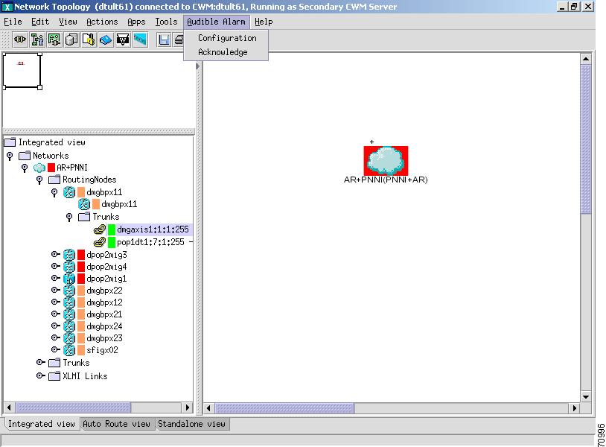
Task: Click the node icon beside dpop2mig4
Action: click(x=69, y=267)
